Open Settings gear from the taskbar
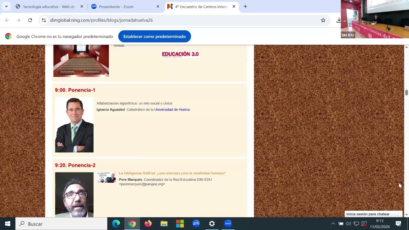Image resolution: width=409 pixels, height=230 pixels. click(212, 224)
